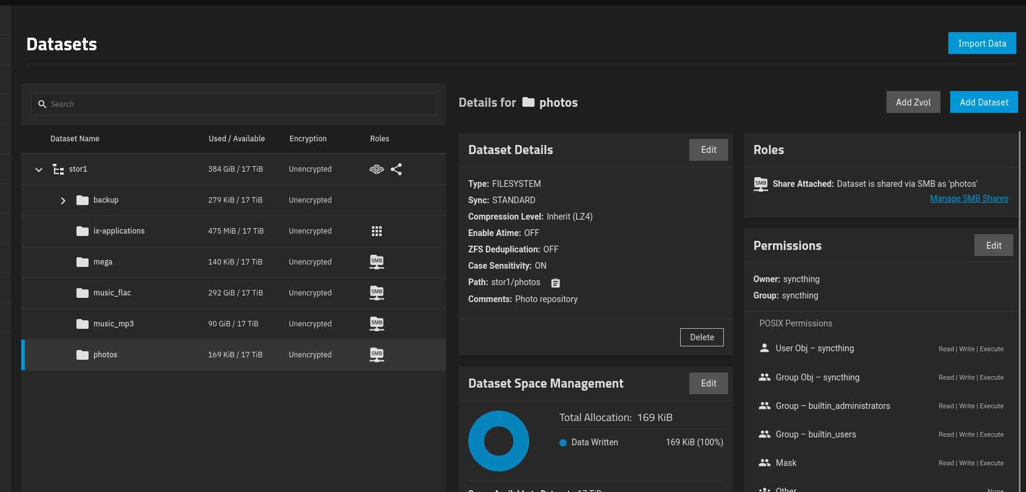Select the music_mp3 dataset row
This screenshot has height=492, width=1026.
(234, 324)
